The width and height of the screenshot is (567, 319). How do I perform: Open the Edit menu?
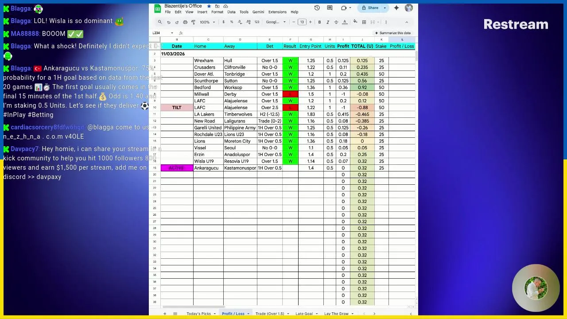click(178, 12)
